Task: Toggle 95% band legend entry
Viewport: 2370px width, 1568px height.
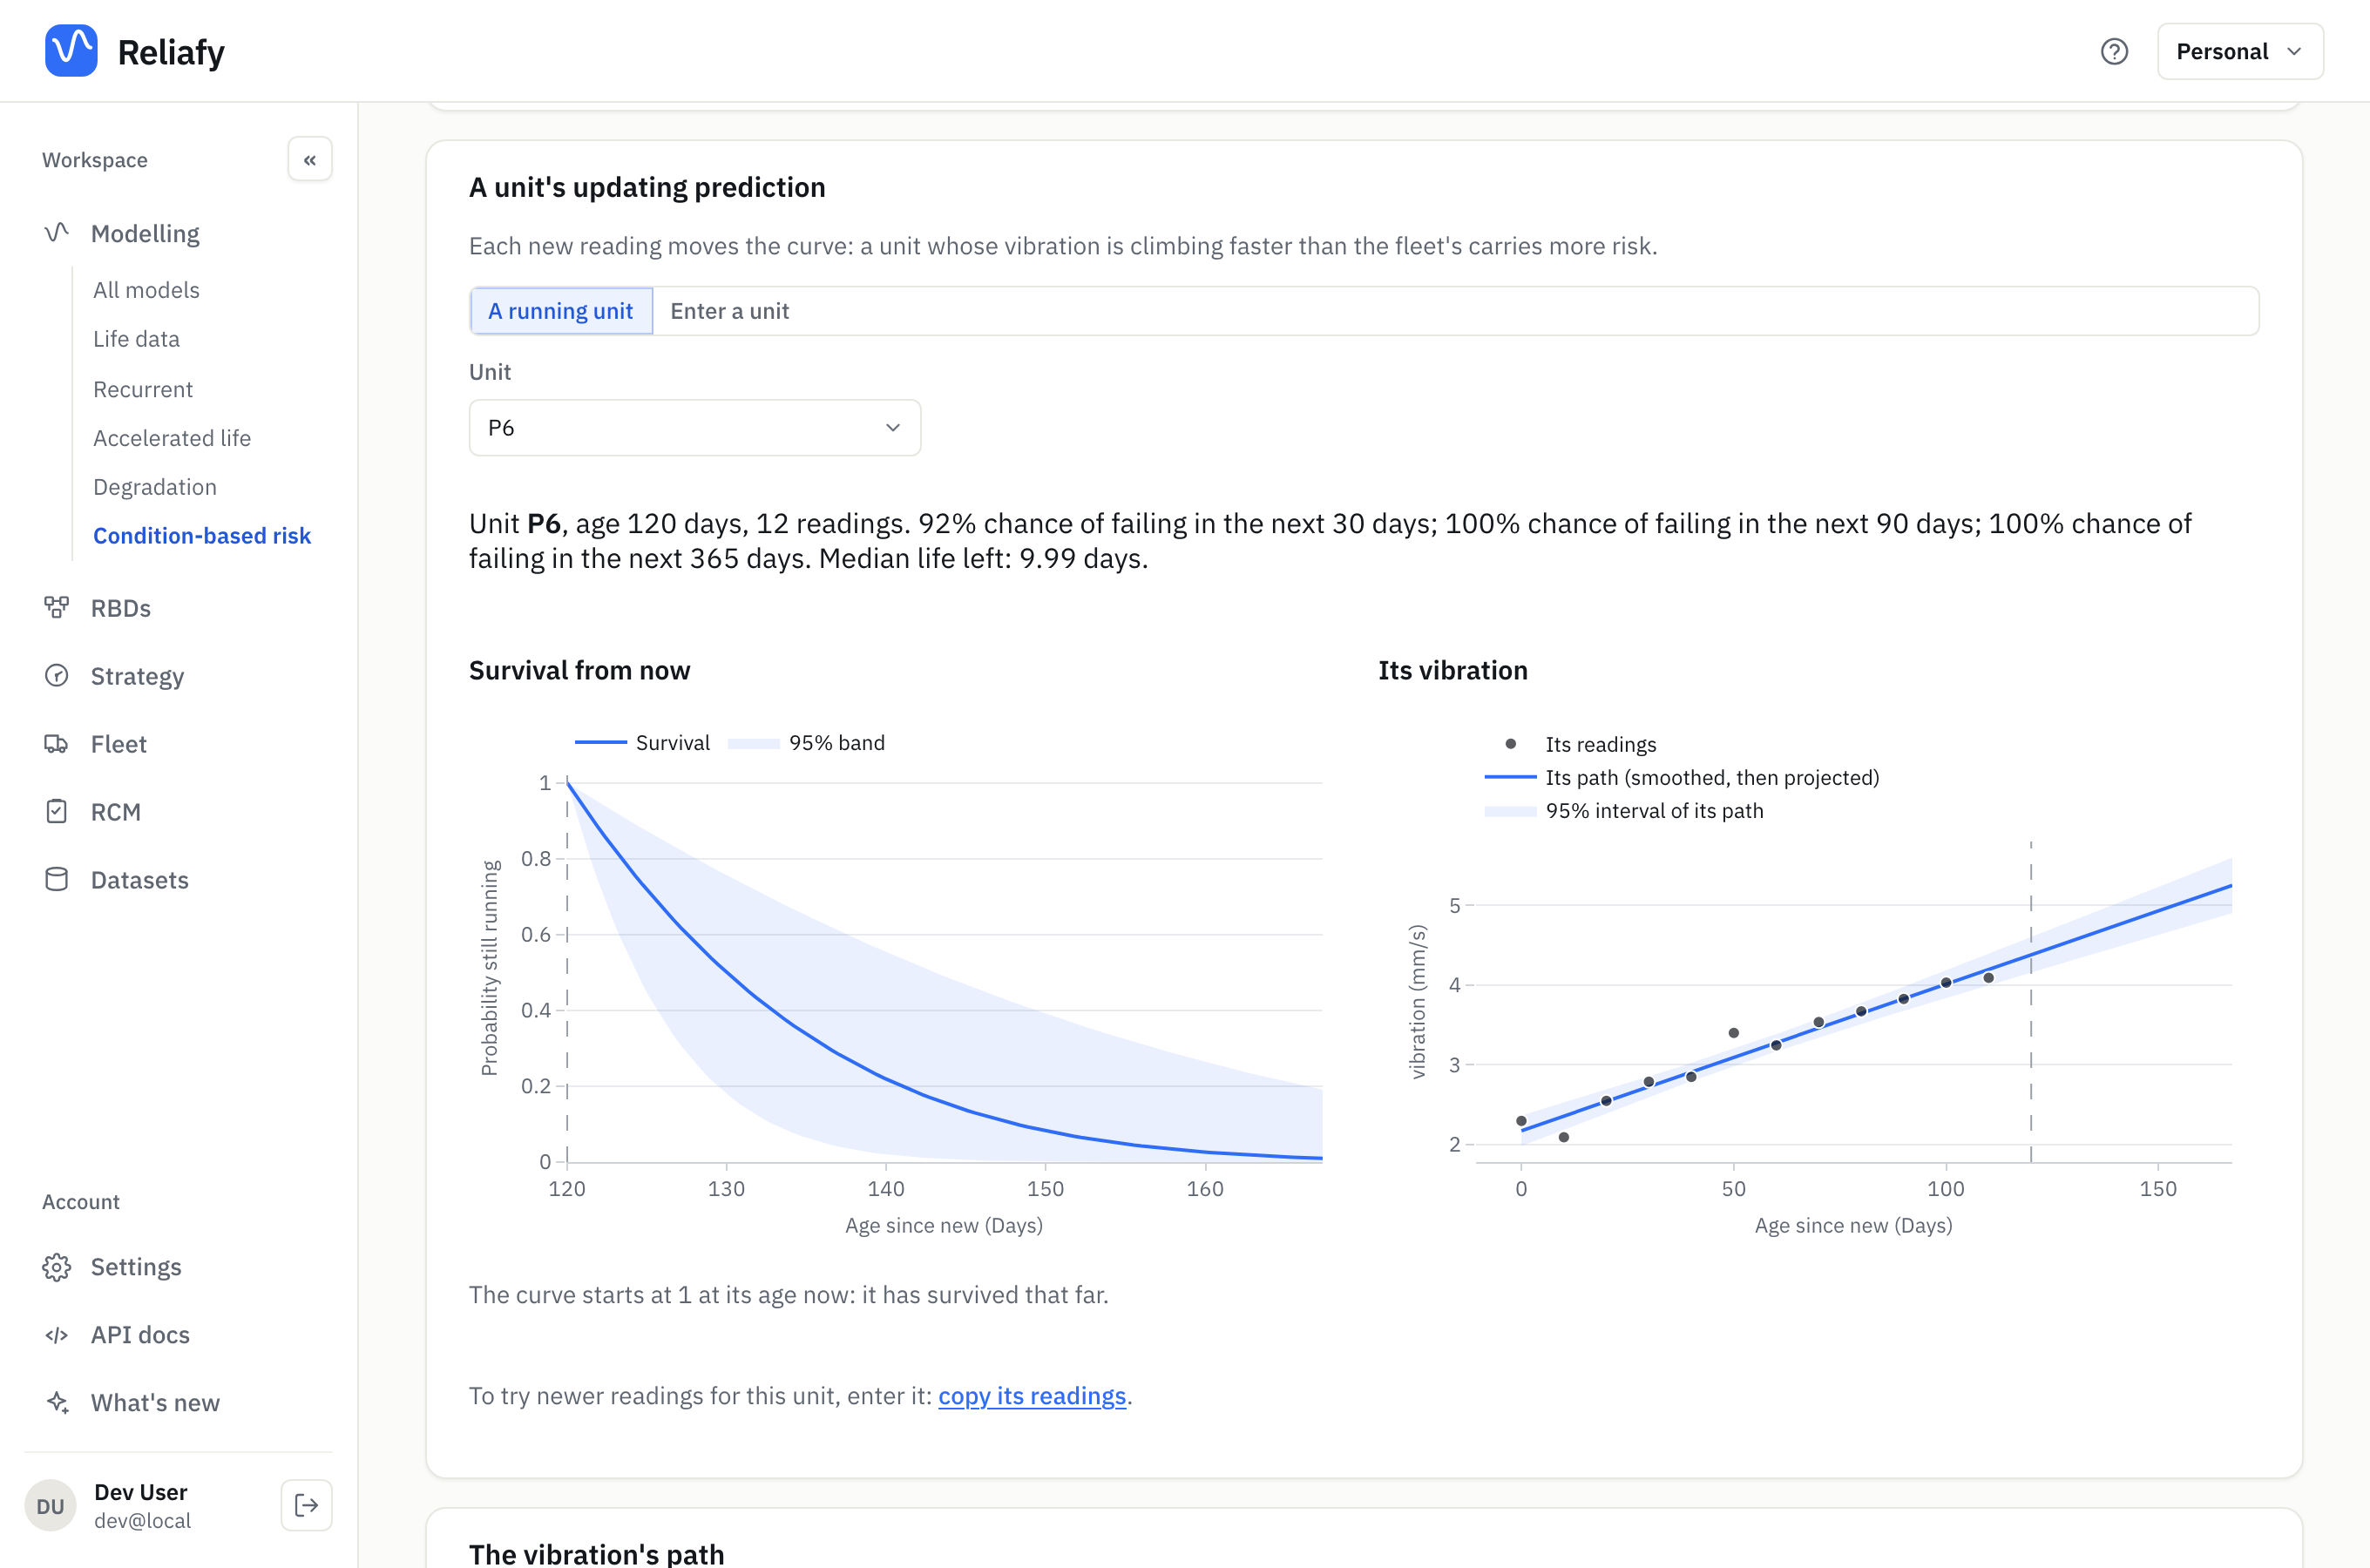Action: coord(806,742)
